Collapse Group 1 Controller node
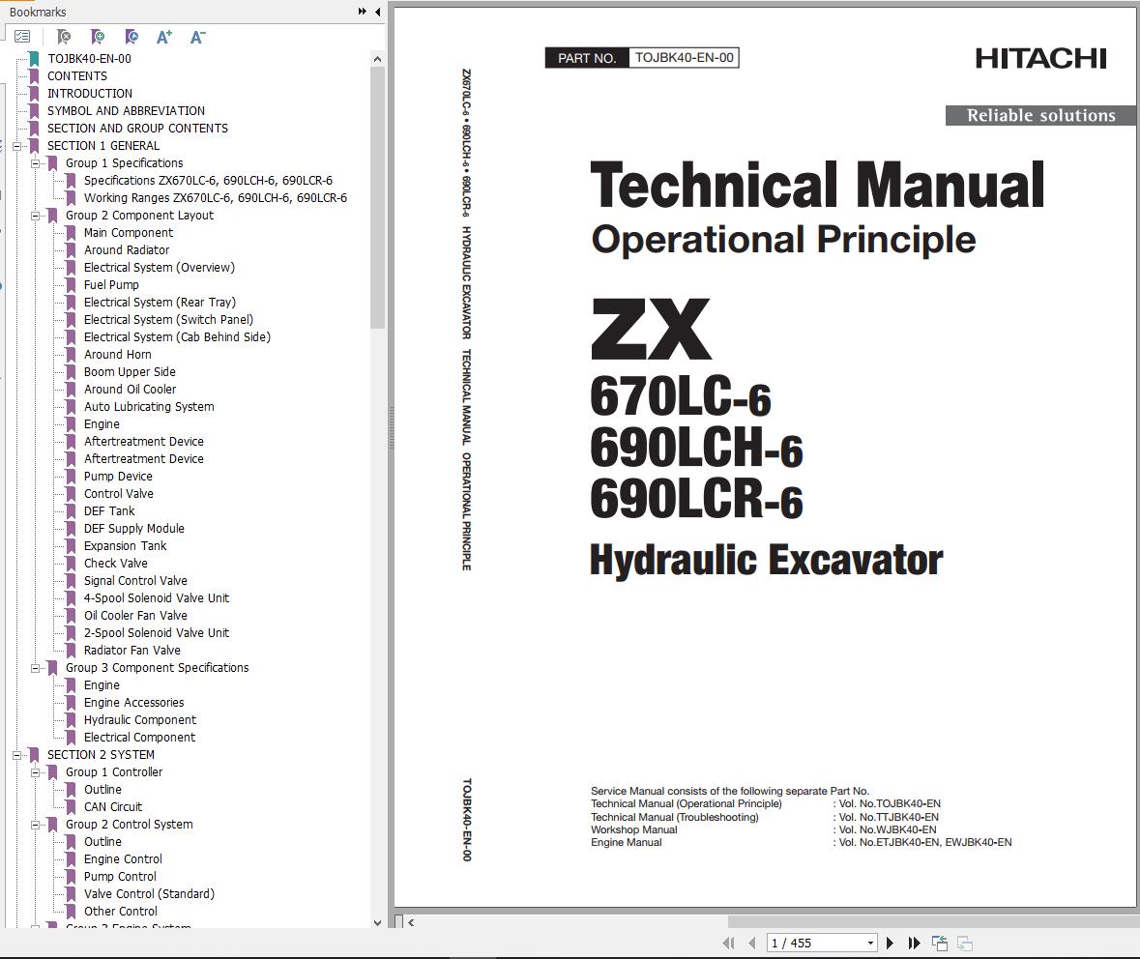Image resolution: width=1140 pixels, height=959 pixels. click(x=34, y=772)
